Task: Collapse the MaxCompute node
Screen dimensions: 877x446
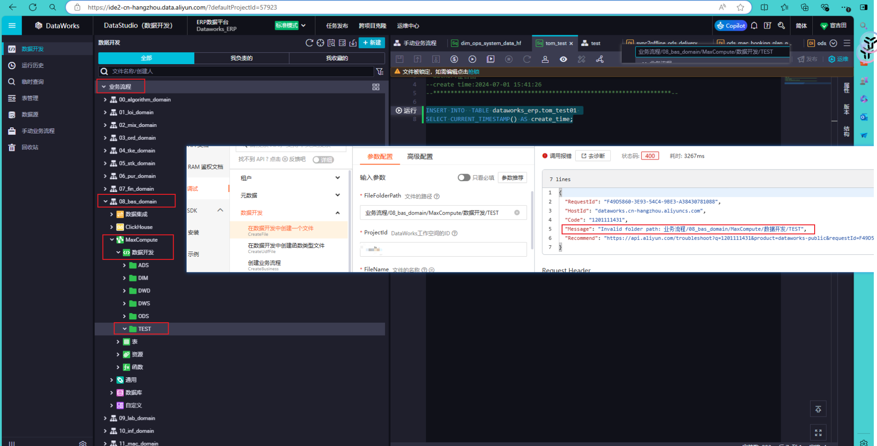Action: (x=111, y=240)
